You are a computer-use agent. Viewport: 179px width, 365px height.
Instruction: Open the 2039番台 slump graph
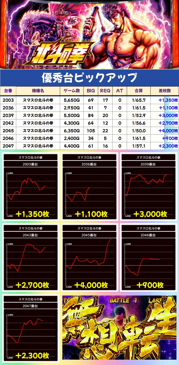click(x=148, y=193)
